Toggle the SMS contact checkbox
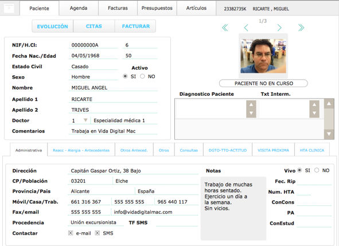The image size is (339, 246). [98, 233]
